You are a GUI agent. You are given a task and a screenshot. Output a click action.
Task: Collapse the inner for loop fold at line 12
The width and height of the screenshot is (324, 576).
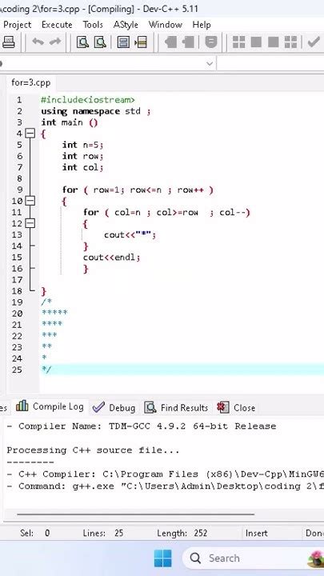tap(30, 223)
